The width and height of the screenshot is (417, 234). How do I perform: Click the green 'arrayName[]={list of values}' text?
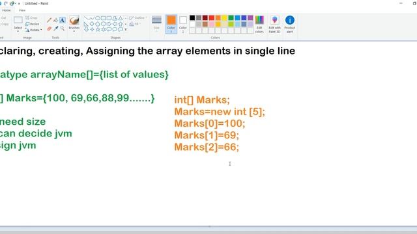click(x=100, y=75)
